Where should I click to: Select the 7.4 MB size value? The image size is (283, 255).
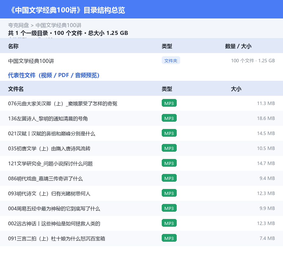click(x=267, y=238)
